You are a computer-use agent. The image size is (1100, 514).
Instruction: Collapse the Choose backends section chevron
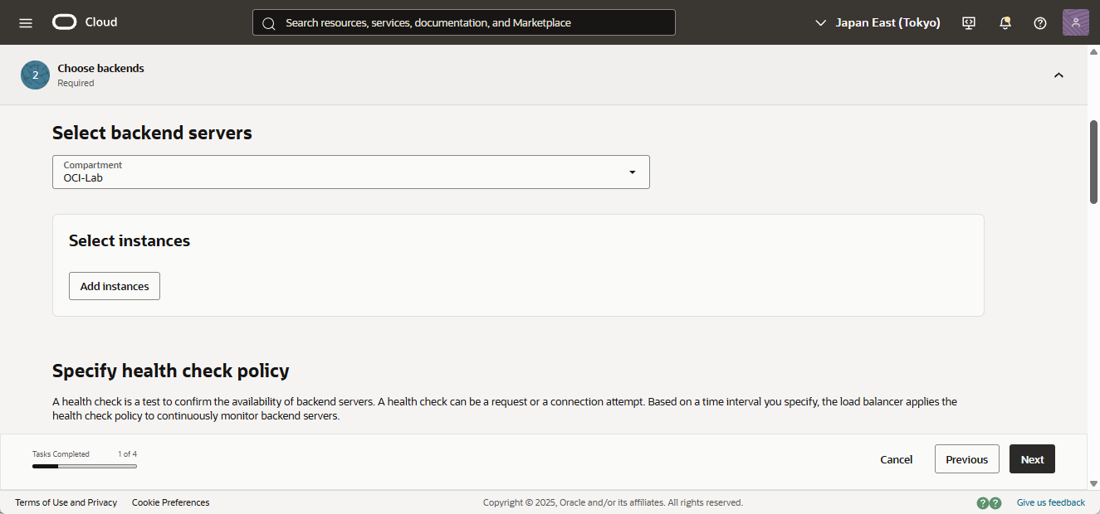click(x=1058, y=75)
